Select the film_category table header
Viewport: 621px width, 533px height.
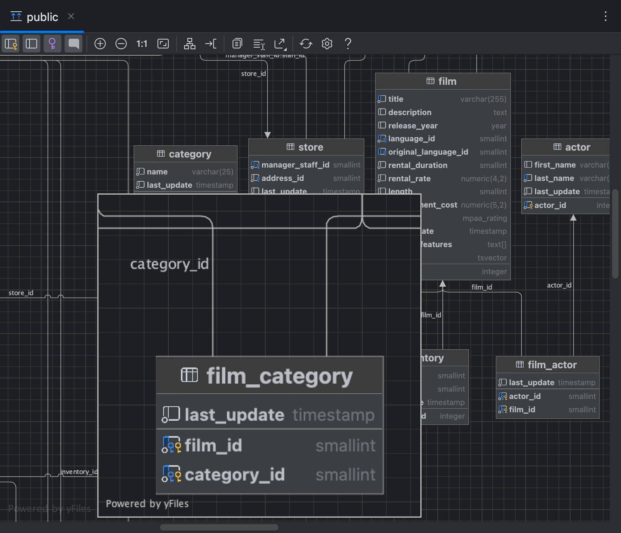coord(269,376)
